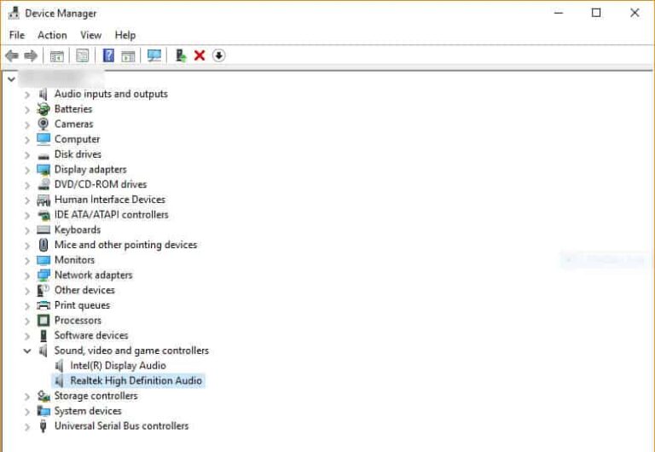Click the Human Interface Devices icon
655x452 pixels.
(43, 200)
